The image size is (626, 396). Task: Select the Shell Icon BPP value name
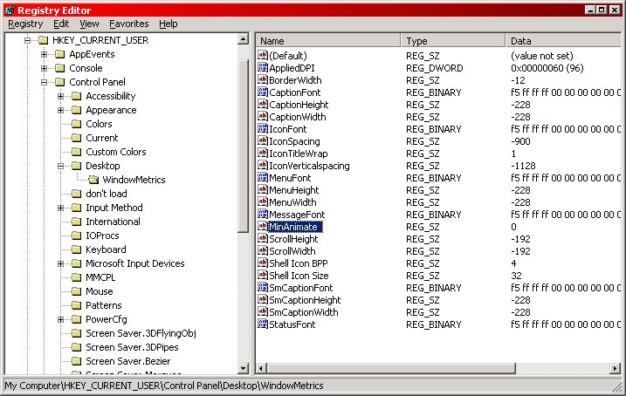[299, 263]
